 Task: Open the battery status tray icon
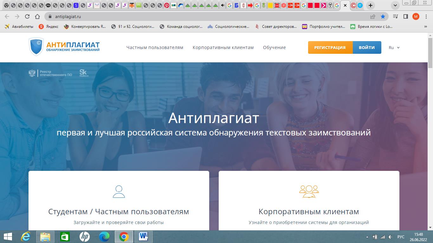375,237
